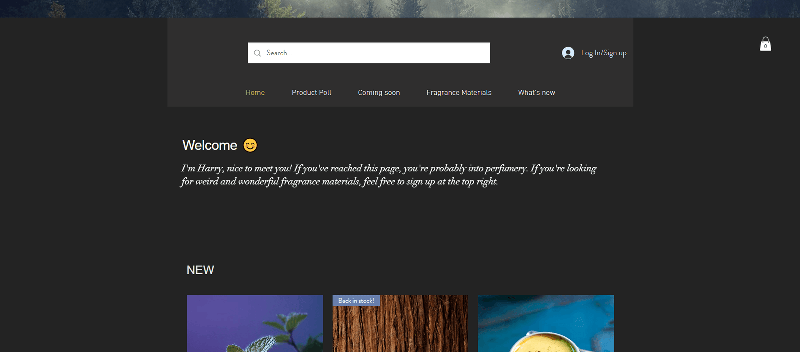Open the wood bark product thumbnail
800x352 pixels.
tap(400, 324)
